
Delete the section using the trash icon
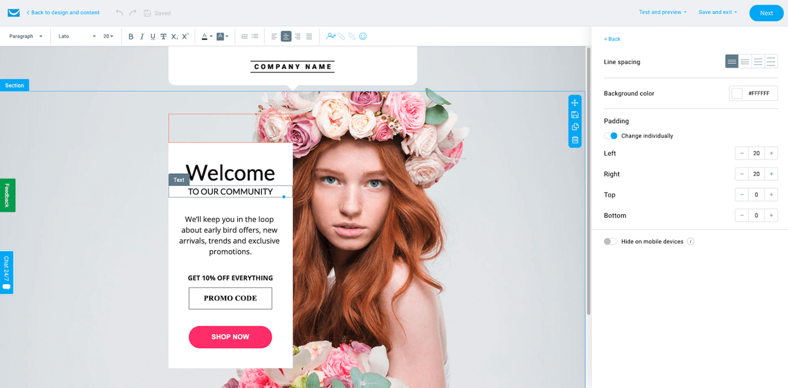[x=575, y=140]
